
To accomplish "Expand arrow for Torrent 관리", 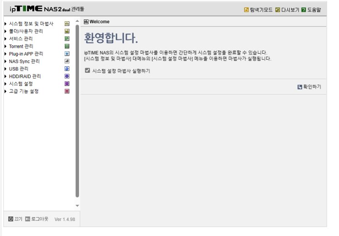I will (5, 46).
